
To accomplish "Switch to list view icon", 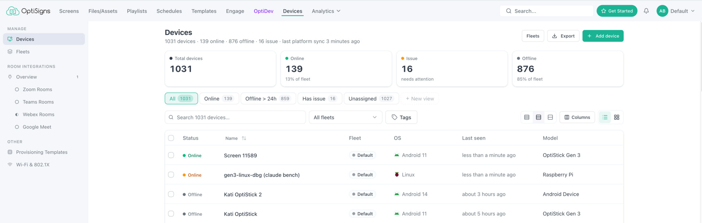I will 605,117.
